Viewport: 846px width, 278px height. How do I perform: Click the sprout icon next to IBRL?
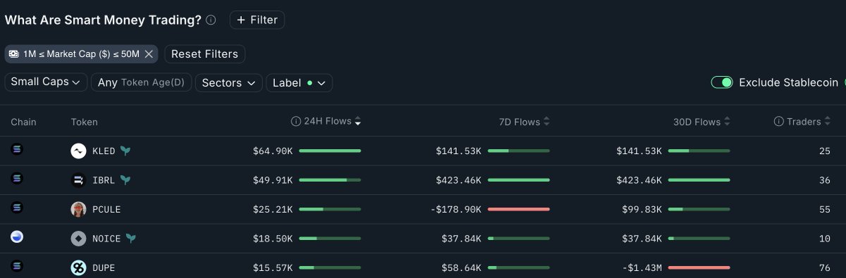(125, 180)
